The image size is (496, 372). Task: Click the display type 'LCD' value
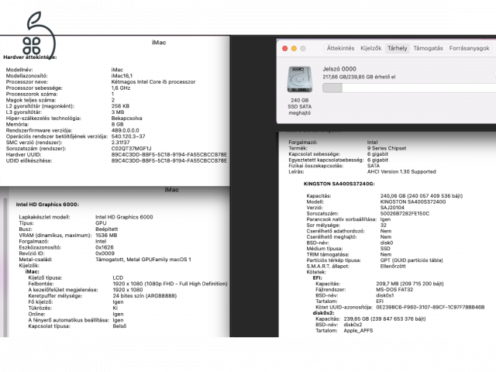point(118,277)
